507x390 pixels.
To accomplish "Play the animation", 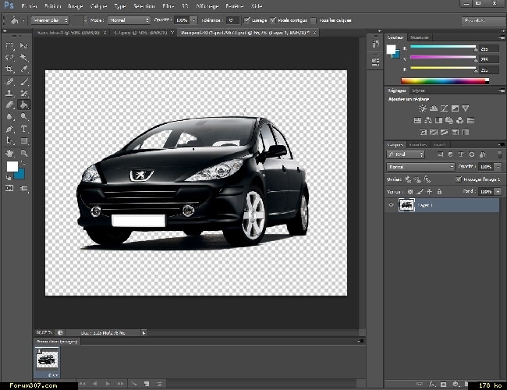I will coord(108,384).
